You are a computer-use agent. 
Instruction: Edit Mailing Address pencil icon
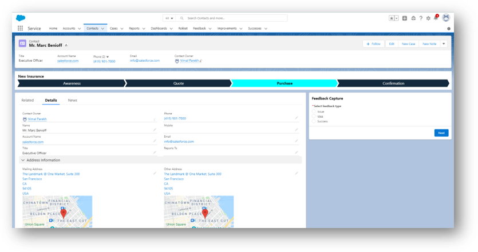coord(155,174)
